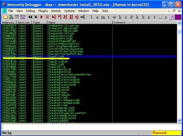The height and width of the screenshot is (136, 183).
Task: Run the program with the red play icon
Action: click(x=41, y=17)
